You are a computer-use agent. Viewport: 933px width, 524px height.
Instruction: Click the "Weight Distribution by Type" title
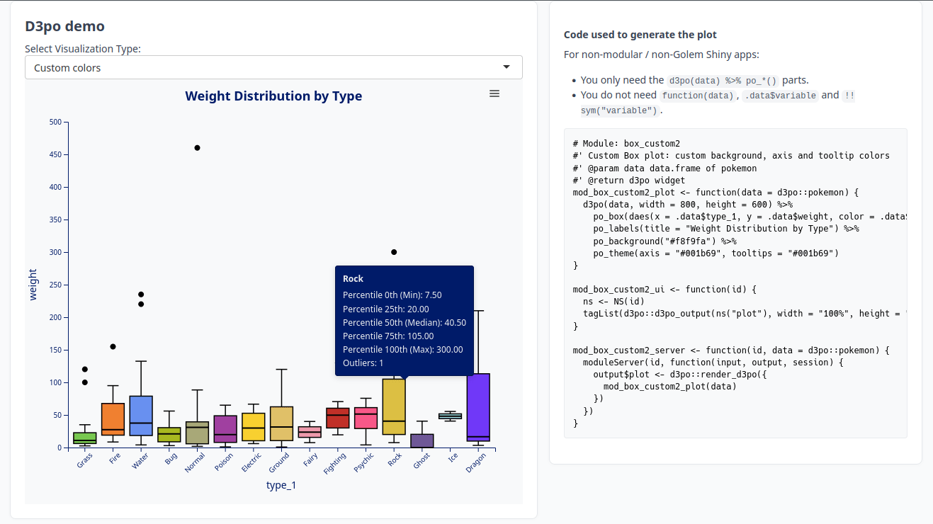(273, 96)
